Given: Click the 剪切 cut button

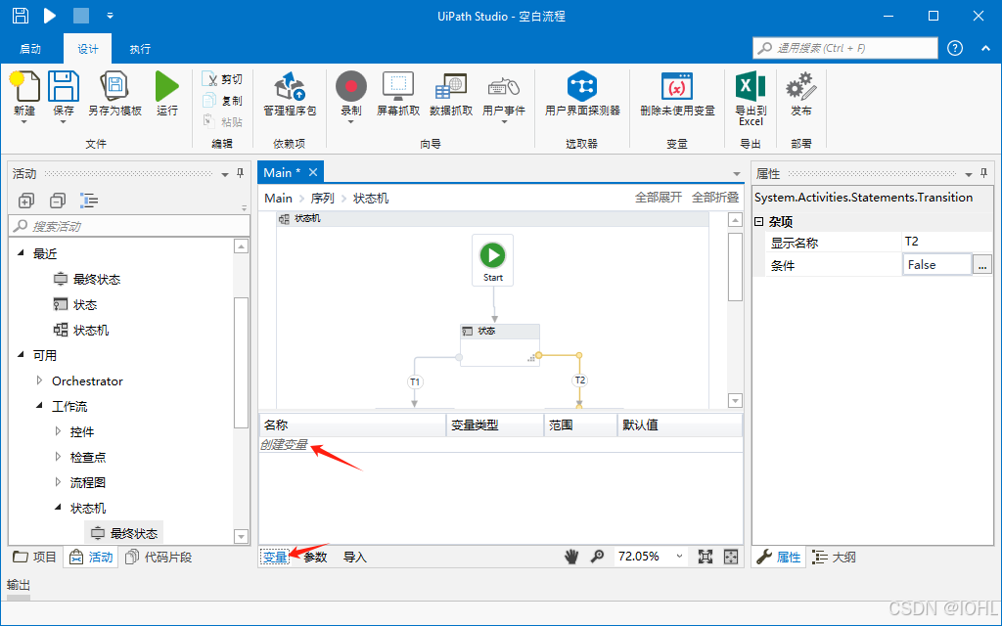Looking at the screenshot, I should click(222, 79).
